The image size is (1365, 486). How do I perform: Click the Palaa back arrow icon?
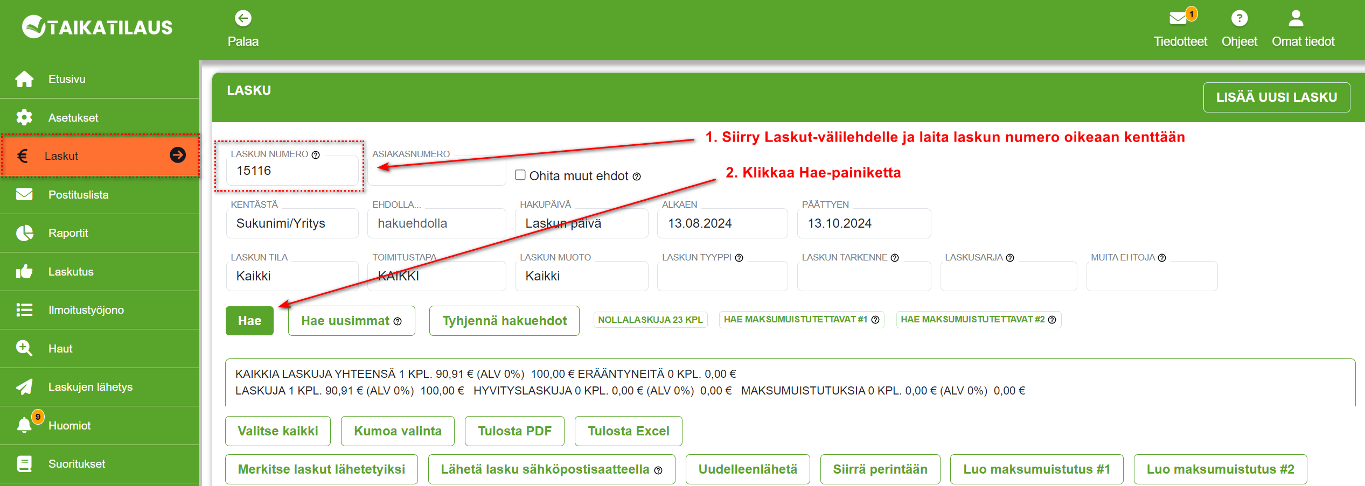point(243,19)
